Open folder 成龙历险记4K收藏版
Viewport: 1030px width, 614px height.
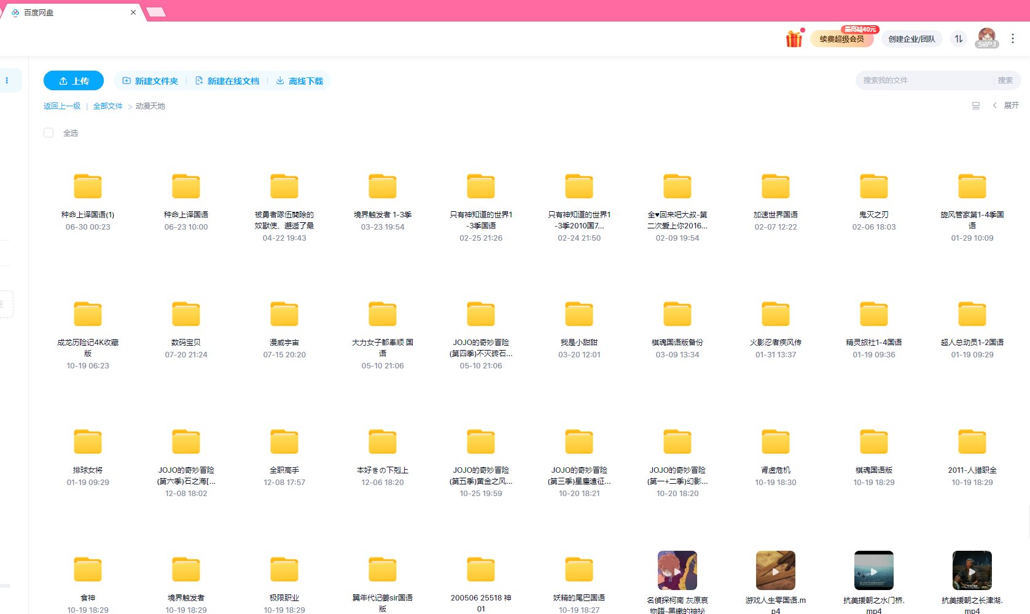(x=88, y=314)
